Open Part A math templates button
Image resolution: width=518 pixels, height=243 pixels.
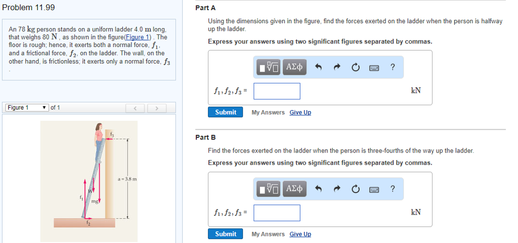coord(269,67)
